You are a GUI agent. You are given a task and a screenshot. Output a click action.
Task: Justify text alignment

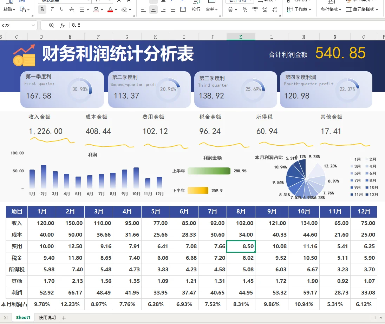point(173,9)
